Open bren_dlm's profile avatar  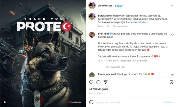pyautogui.click(x=92, y=35)
